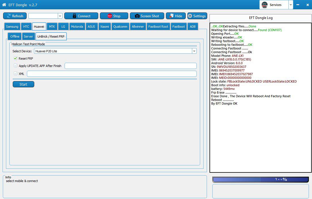Click the 'Boot info: unlocked' log line
This screenshot has height=199, width=312.
(x=225, y=85)
